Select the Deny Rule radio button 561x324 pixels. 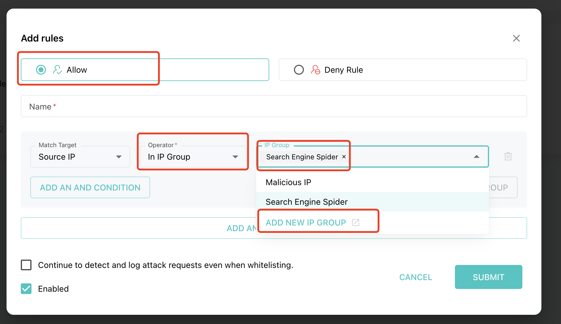(x=299, y=70)
